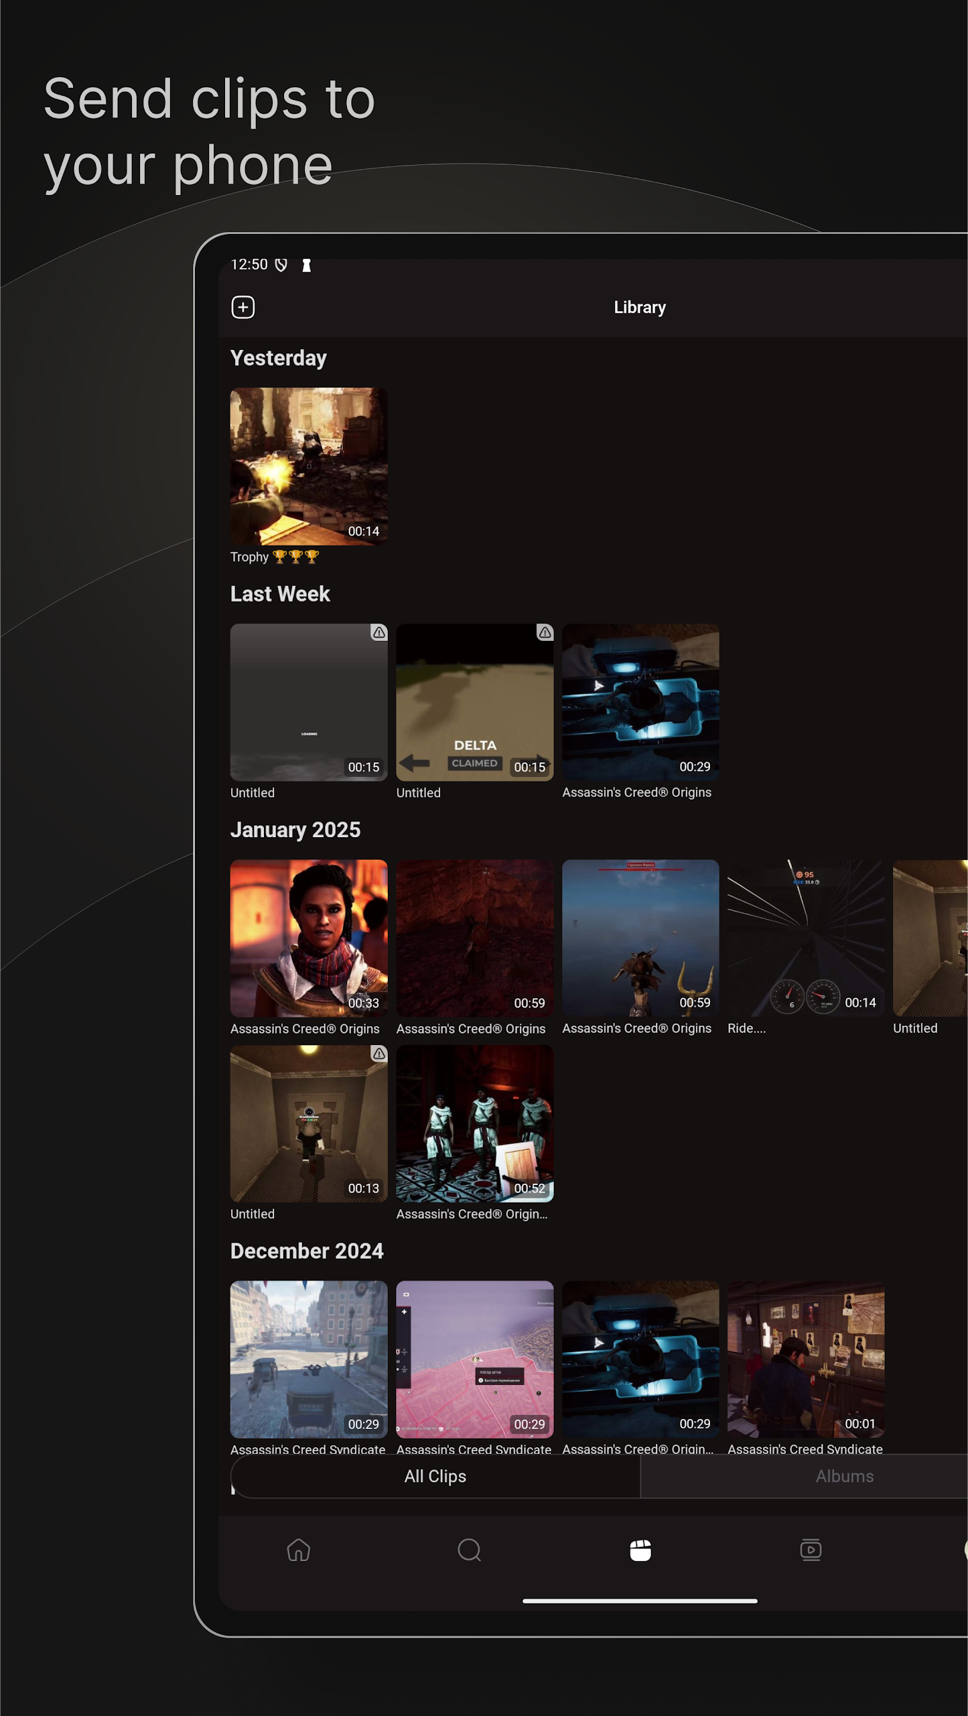Open 00:29 carriage street Syndicate clip
Screen dimensions: 968x1716
point(309,1359)
